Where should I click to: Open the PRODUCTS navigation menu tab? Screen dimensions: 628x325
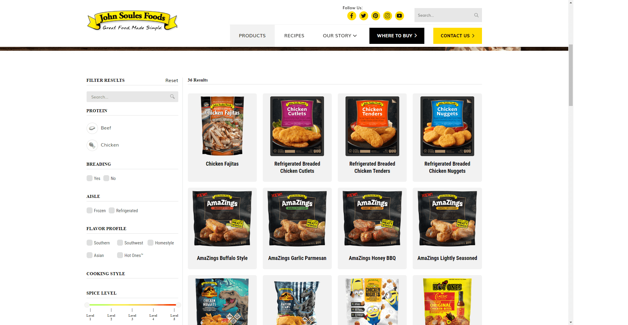point(252,36)
